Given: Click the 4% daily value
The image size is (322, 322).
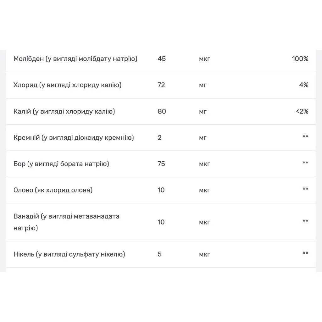Looking at the screenshot, I should 304,85.
